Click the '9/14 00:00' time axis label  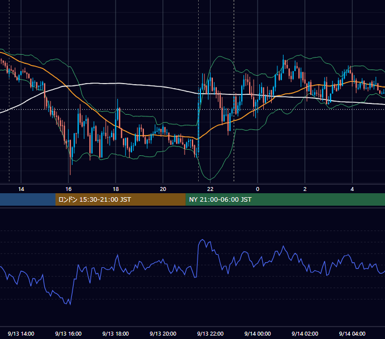click(x=258, y=333)
